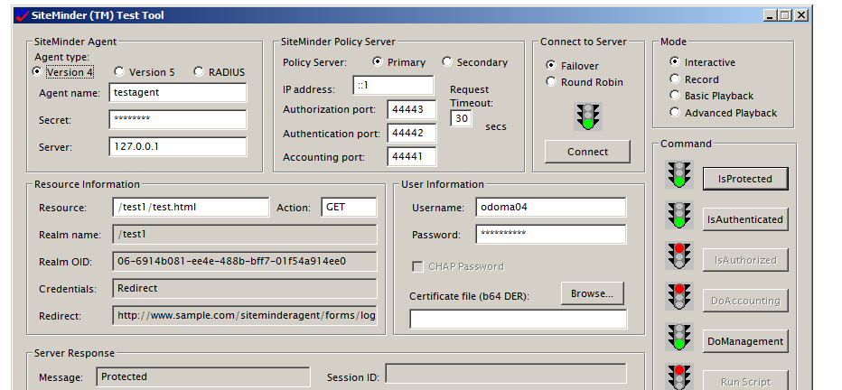Click the Certificate file path field
Screen dimensions: 842x390
pos(519,319)
